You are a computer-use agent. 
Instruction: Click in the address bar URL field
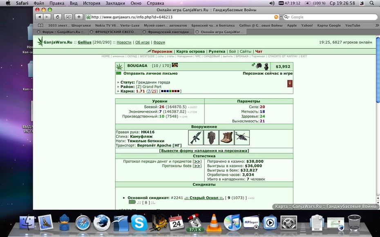coord(182,17)
